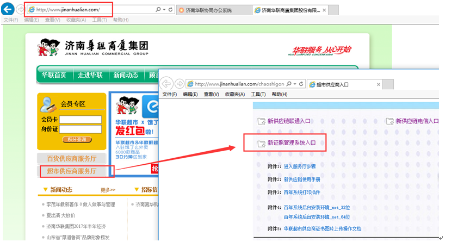Open the 查看(V) menu in the main window
Image resolution: width=470 pixels, height=248 pixels.
(x=52, y=20)
